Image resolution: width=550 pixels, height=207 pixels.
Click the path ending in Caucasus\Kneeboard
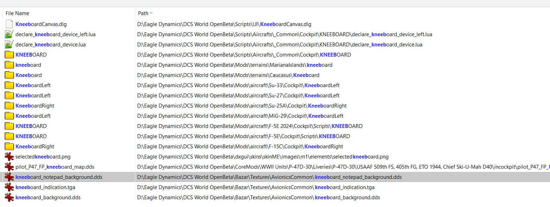pos(228,75)
